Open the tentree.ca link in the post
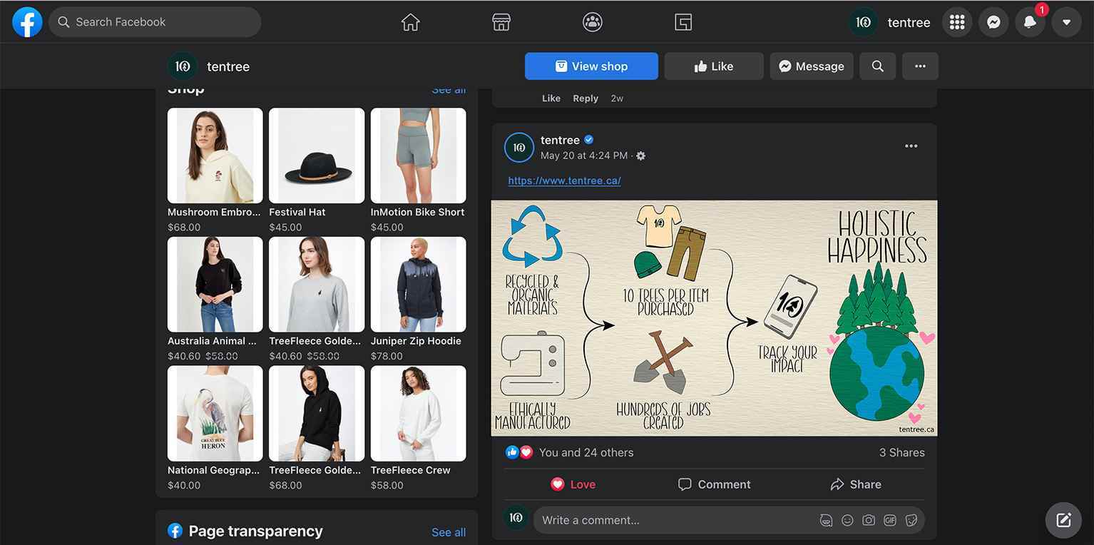Viewport: 1094px width, 545px height. (564, 180)
